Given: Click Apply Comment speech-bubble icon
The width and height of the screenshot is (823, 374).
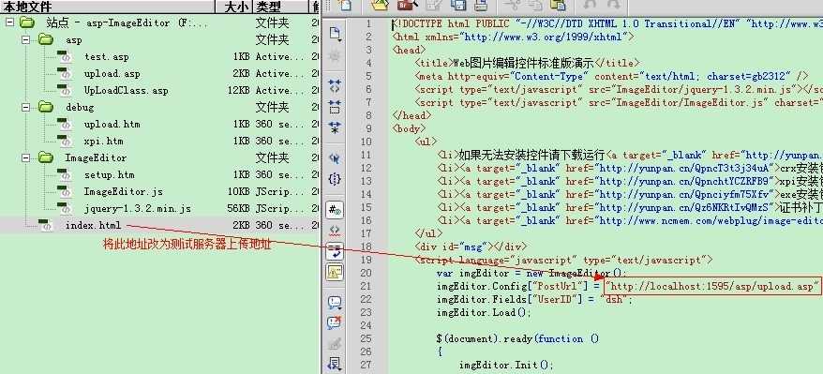Looking at the screenshot, I should click(x=335, y=303).
